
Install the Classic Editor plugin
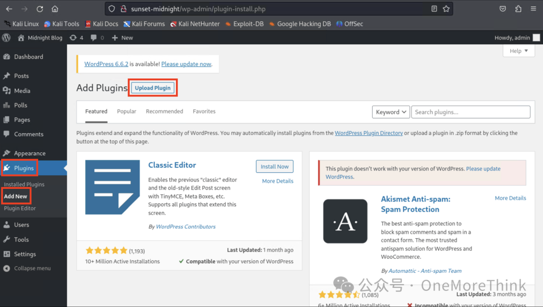pyautogui.click(x=275, y=166)
